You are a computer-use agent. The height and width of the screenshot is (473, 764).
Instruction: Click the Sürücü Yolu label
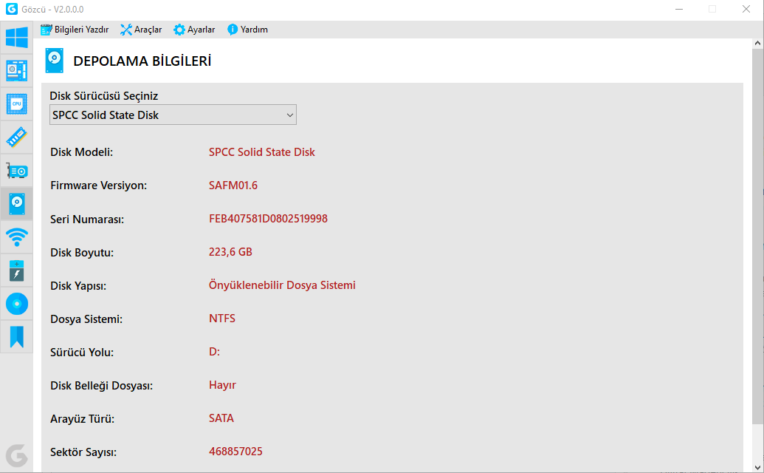coord(82,353)
